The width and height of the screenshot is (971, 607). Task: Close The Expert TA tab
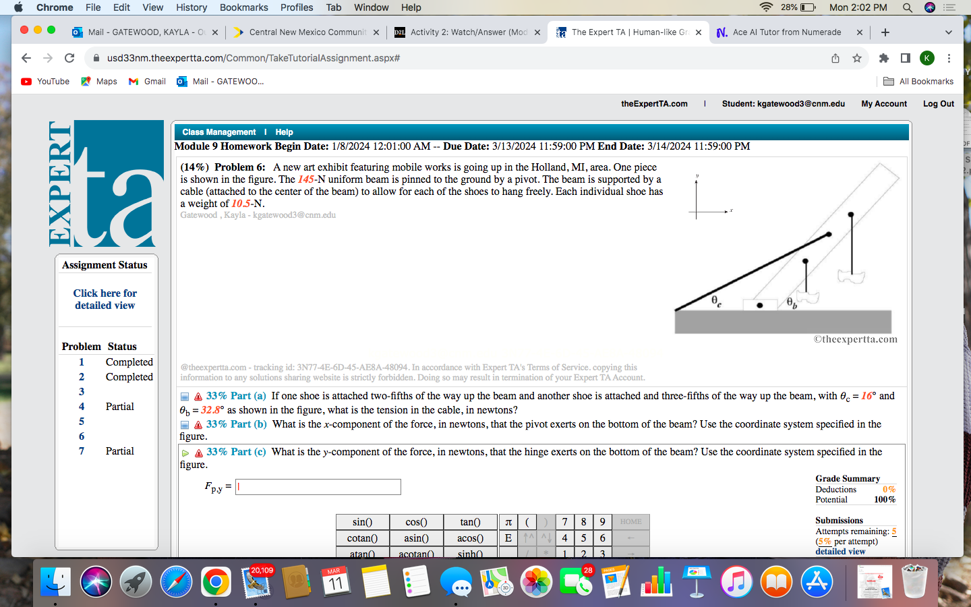699,32
